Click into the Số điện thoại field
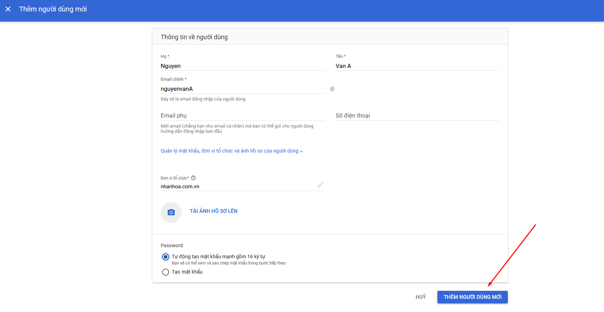Viewport: 604px width, 312px height. 417,115
